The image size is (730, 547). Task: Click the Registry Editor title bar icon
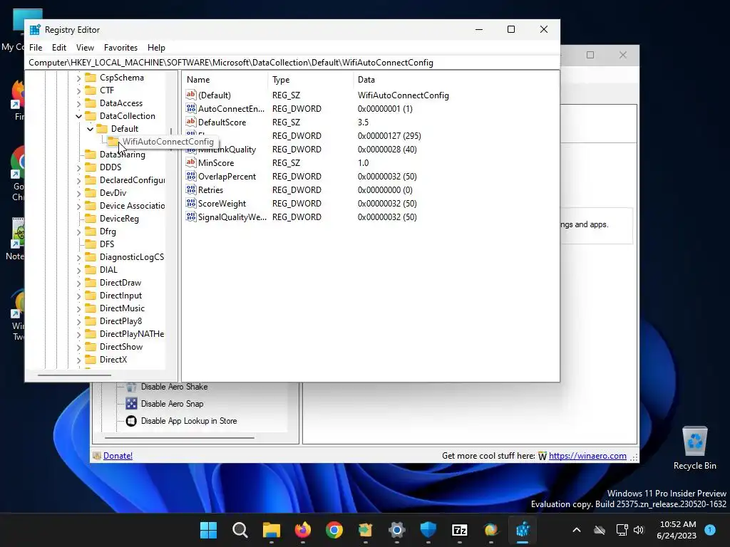35,30
